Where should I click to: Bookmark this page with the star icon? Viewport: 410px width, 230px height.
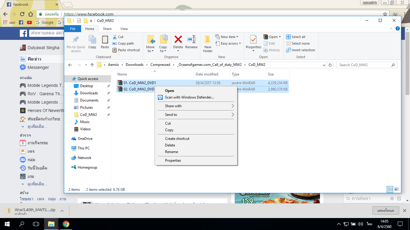(385, 14)
